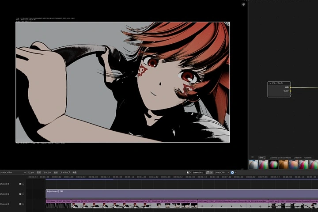Screen dimensions: 318x212
Task: Browse scenes with the scene selector icon
Action: (x=189, y=172)
